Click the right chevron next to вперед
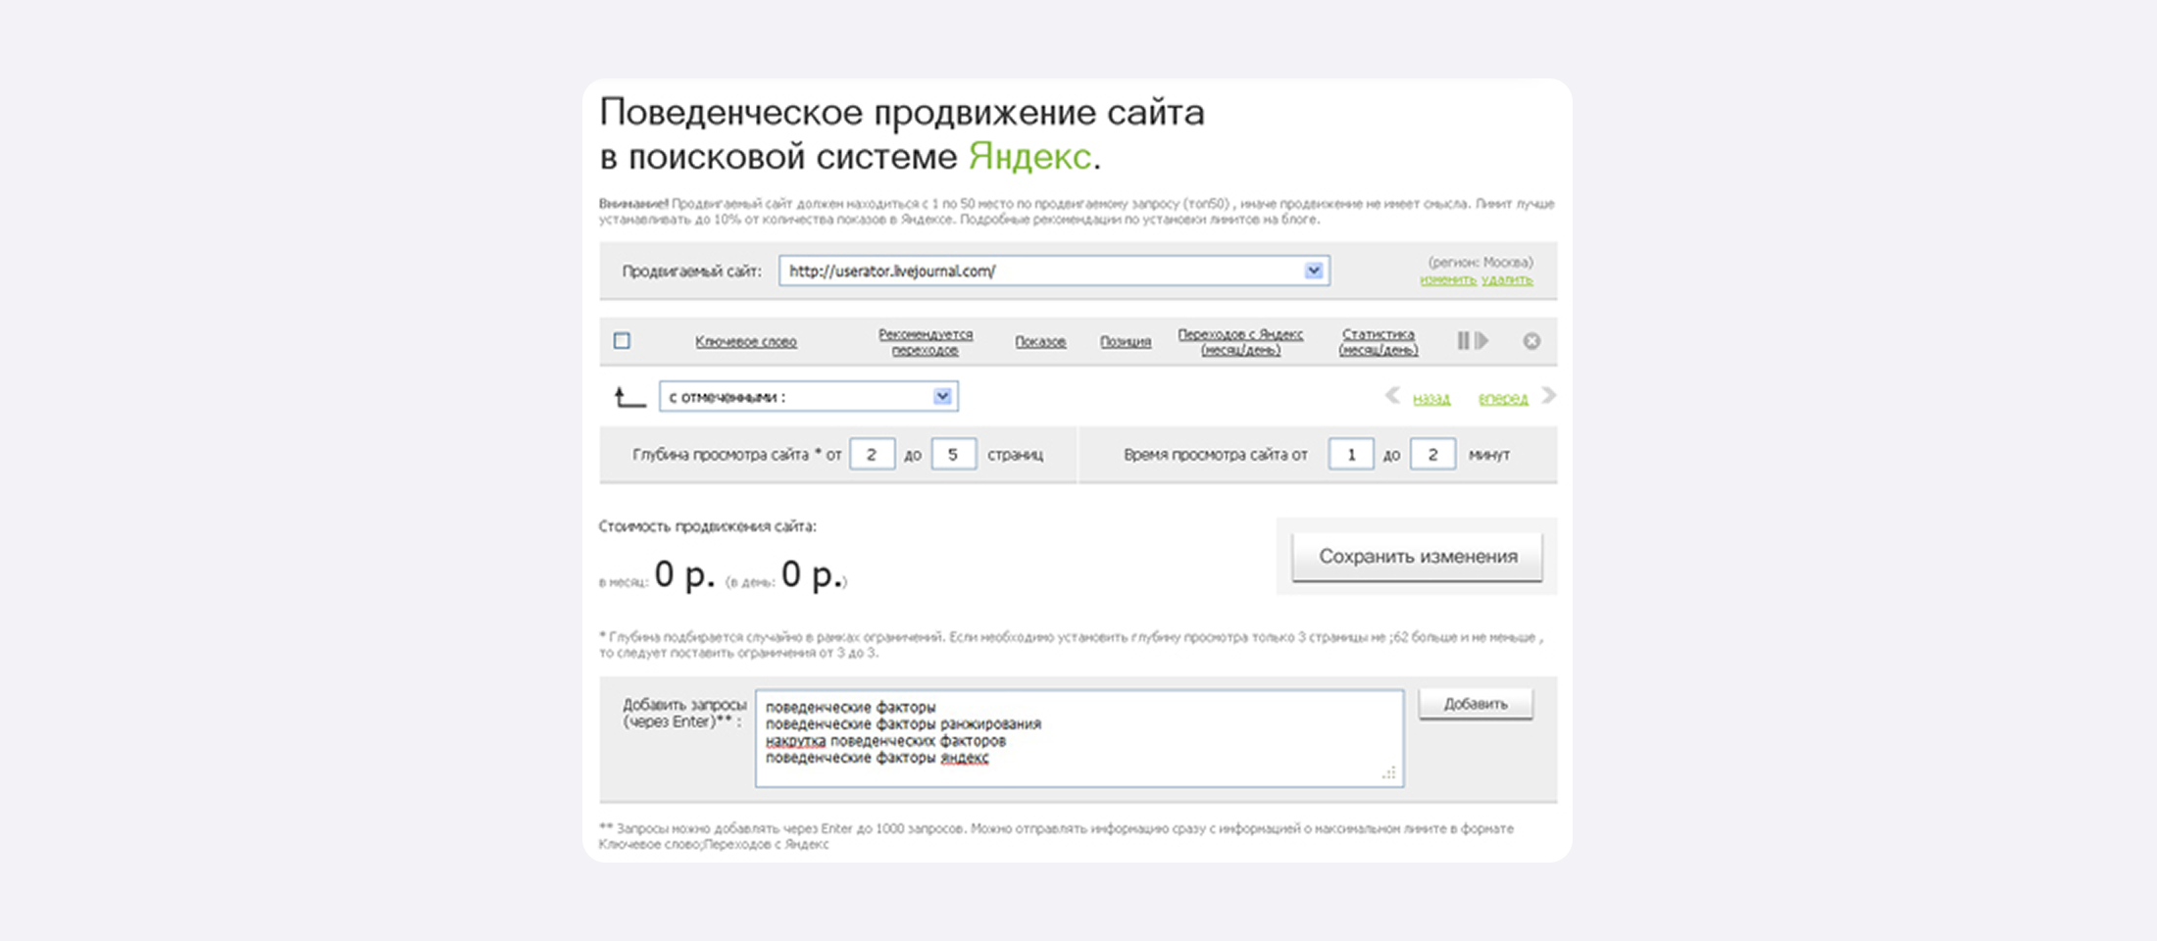 click(1548, 395)
